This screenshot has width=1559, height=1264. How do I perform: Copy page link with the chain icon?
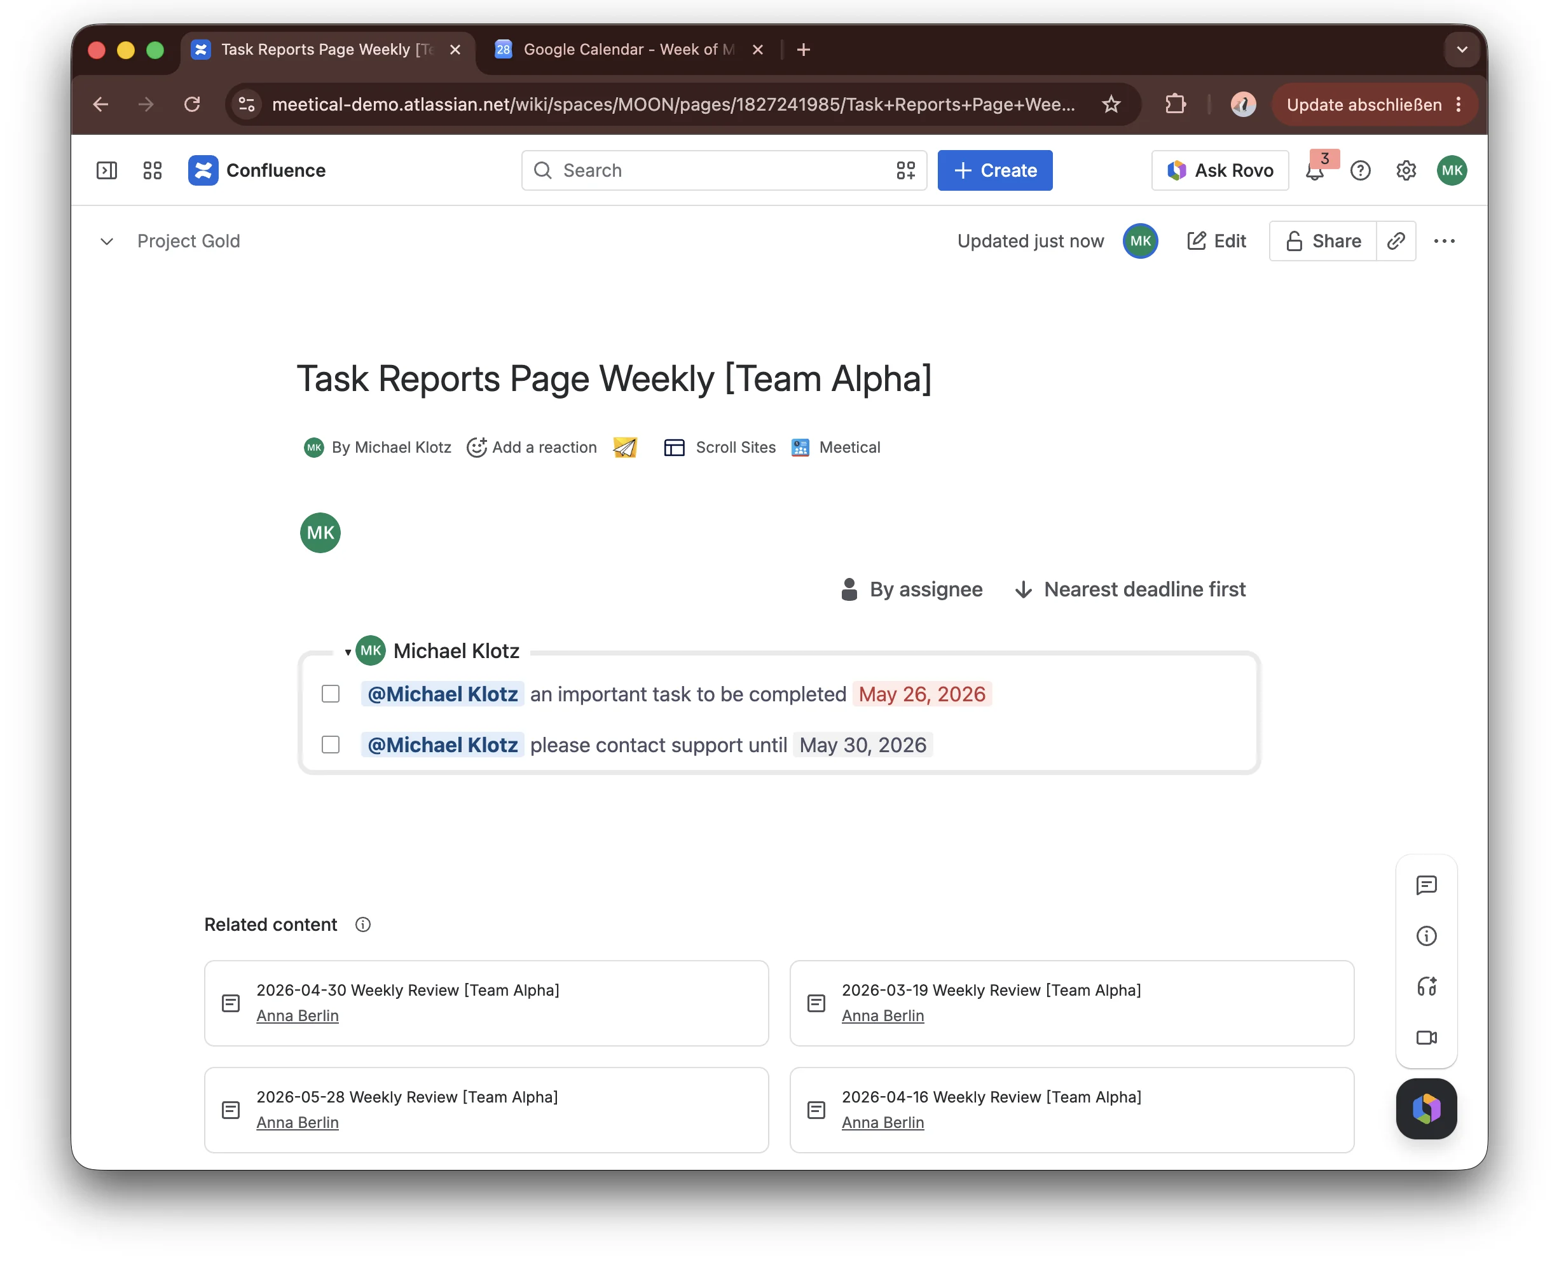pos(1395,241)
